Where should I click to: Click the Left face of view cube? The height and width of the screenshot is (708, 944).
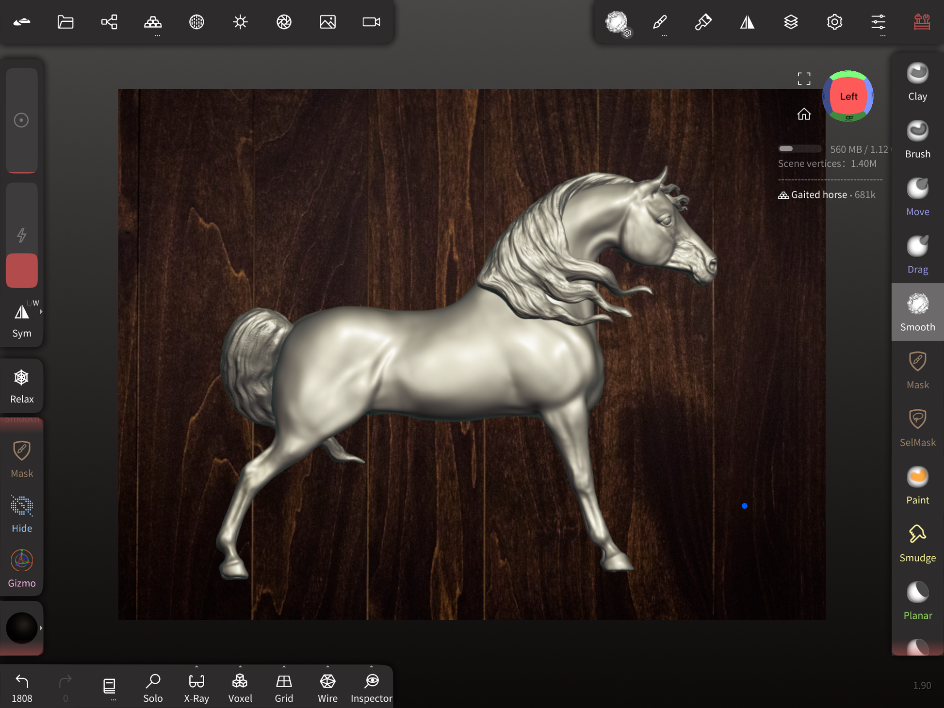[x=848, y=96]
